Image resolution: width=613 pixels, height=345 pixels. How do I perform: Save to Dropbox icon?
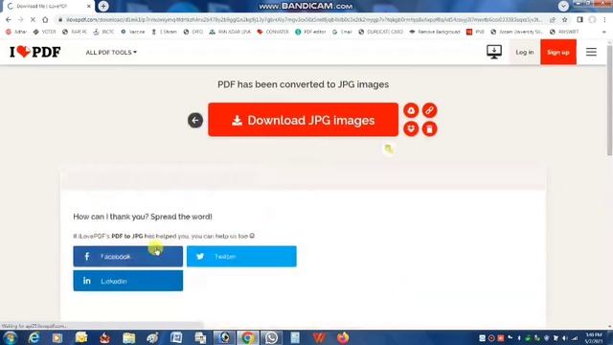[x=411, y=128]
